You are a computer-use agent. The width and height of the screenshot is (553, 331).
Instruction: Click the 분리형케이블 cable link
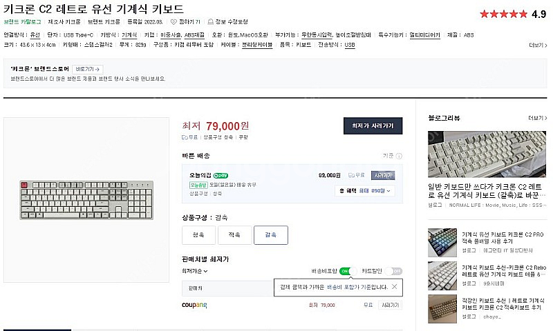[257, 45]
